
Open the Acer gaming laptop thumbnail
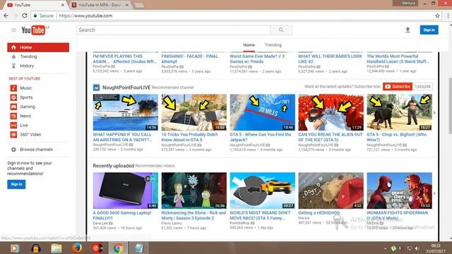pos(126,190)
